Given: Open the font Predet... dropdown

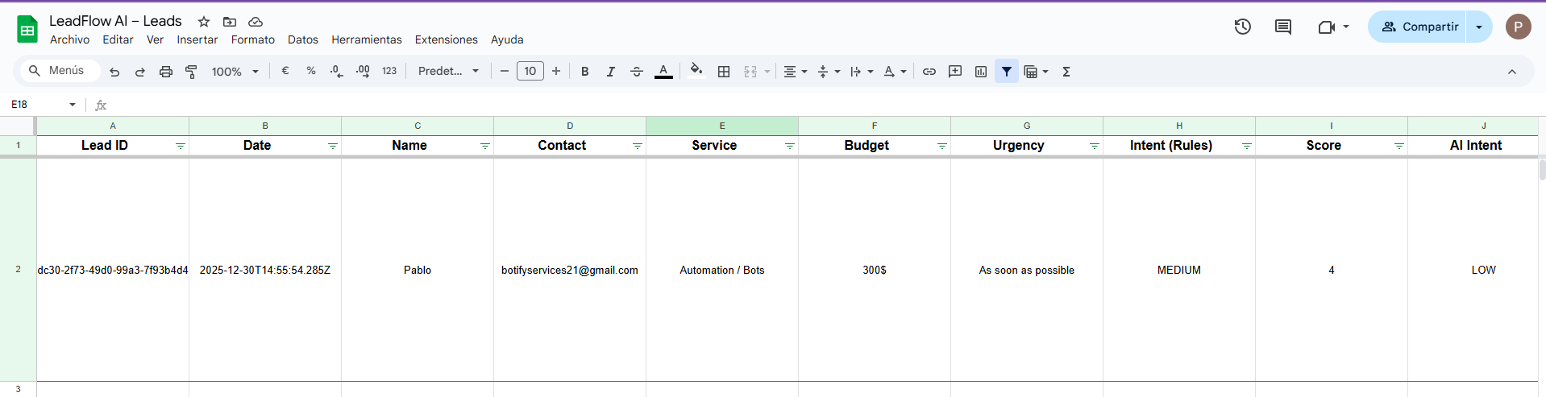Looking at the screenshot, I should (448, 71).
